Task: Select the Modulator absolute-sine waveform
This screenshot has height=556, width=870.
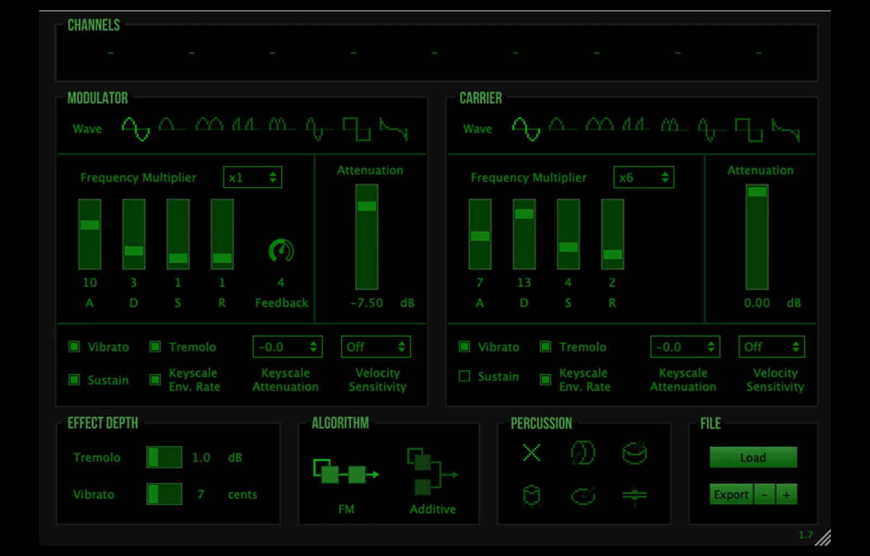Action: coord(209,125)
